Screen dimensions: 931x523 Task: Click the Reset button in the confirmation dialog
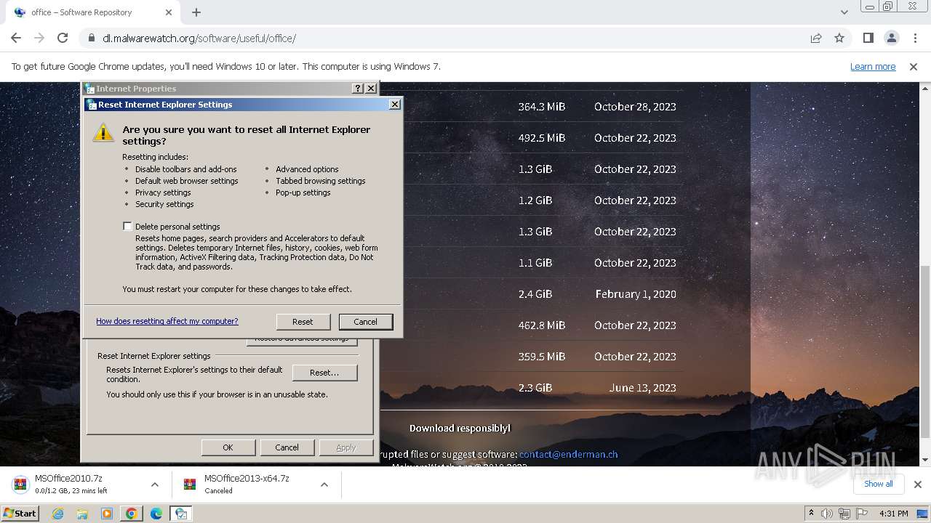click(x=303, y=321)
